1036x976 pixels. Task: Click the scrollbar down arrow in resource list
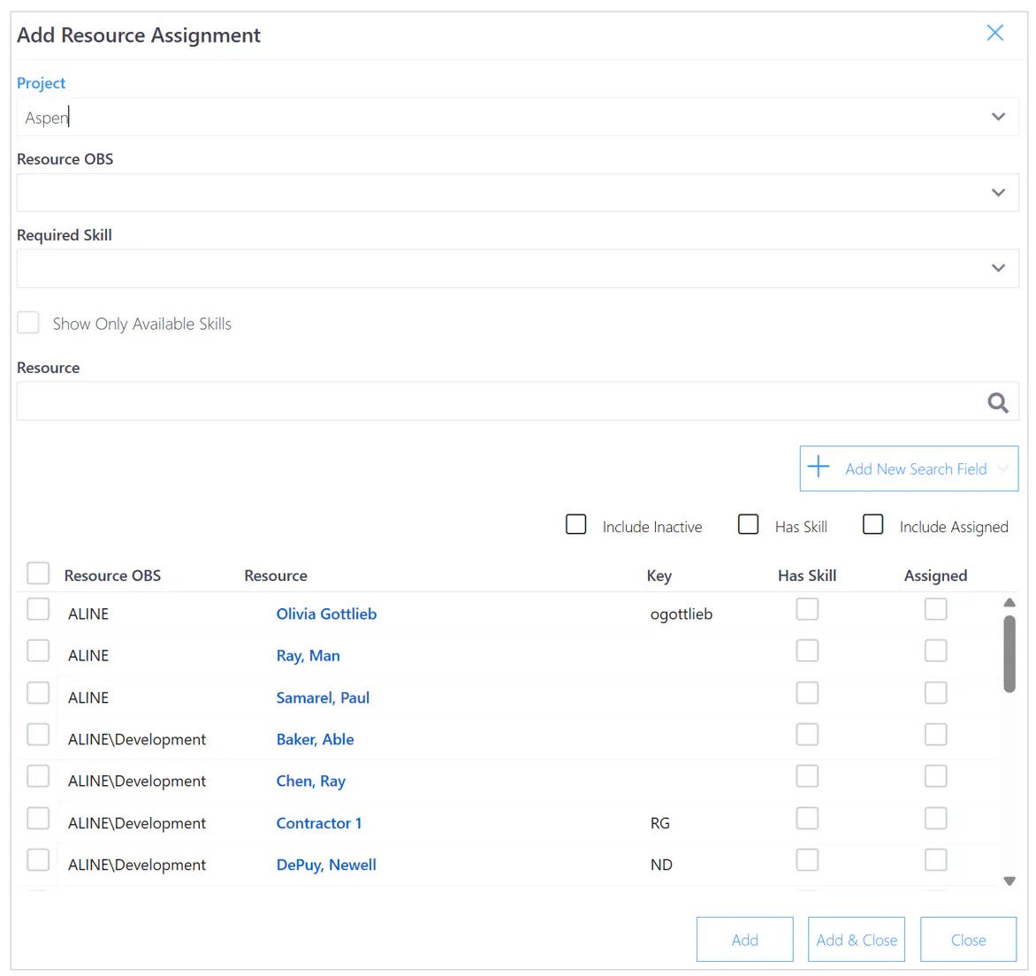pos(1009,881)
